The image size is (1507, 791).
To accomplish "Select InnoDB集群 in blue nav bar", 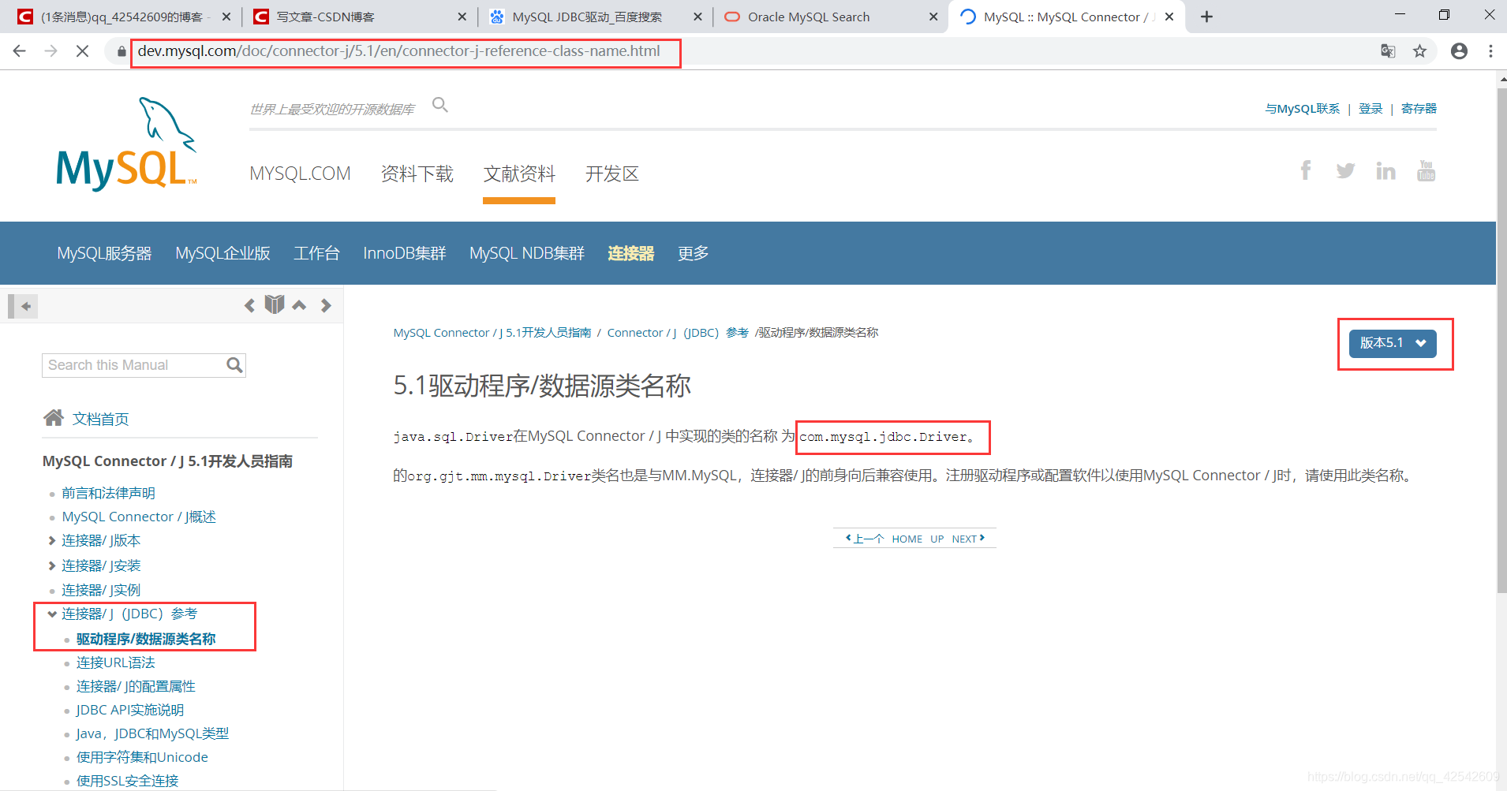I will click(x=405, y=253).
